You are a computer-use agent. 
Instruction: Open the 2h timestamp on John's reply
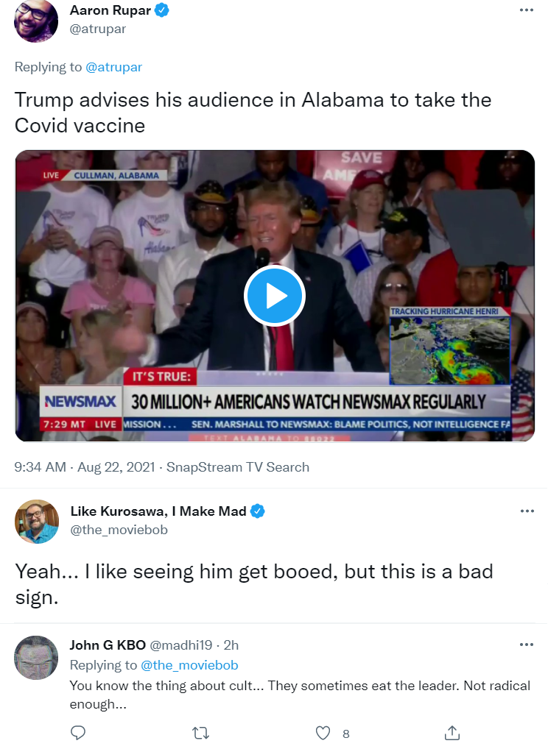[x=231, y=645]
